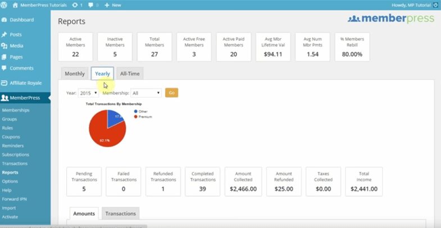This screenshot has height=228, width=441.
Task: Switch to the All-Time tab
Action: point(130,74)
